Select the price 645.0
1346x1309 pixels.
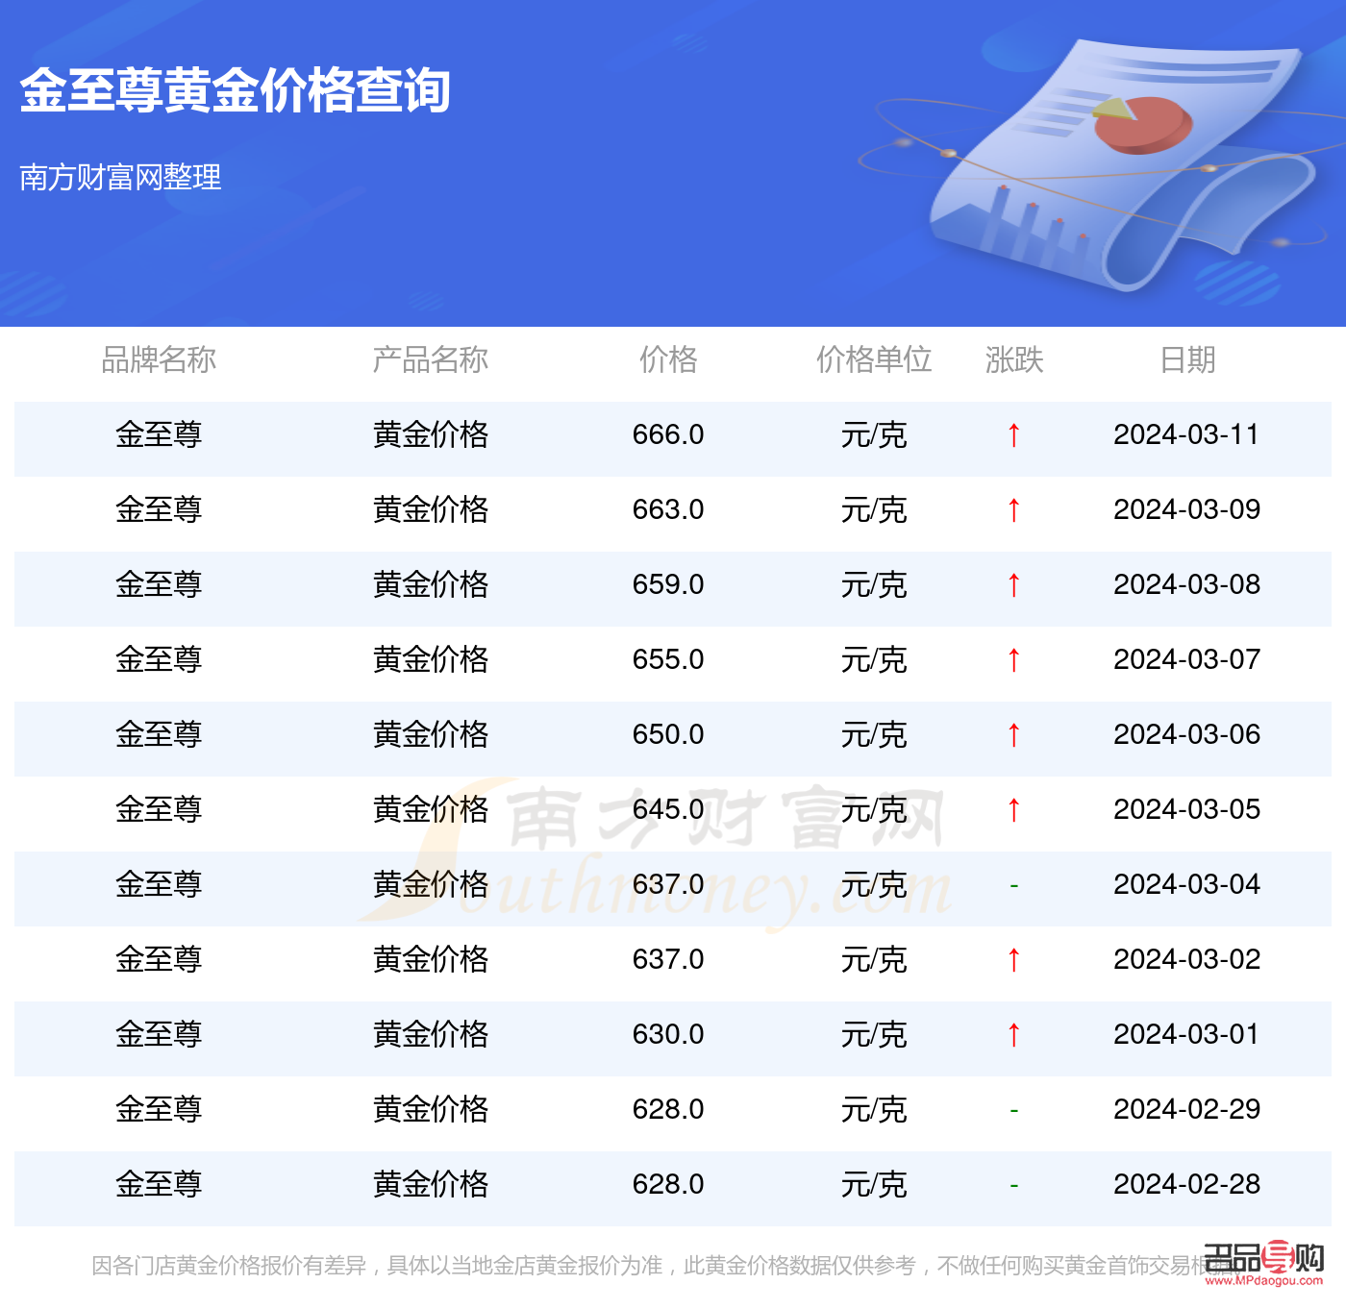coord(668,809)
